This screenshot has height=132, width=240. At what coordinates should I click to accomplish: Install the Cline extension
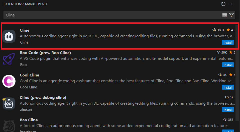228,43
